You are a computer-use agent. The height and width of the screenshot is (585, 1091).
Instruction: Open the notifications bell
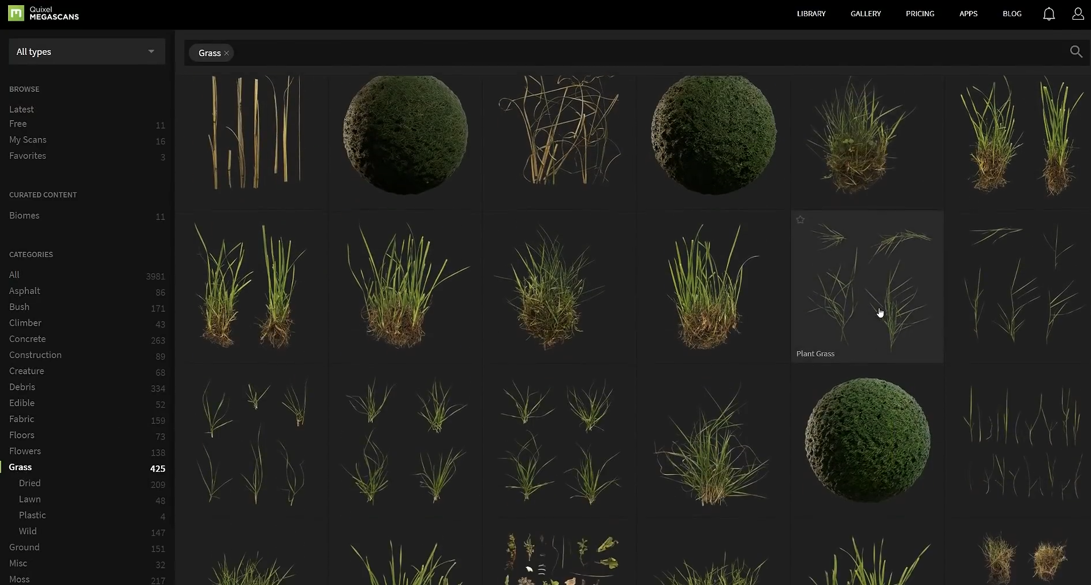tap(1049, 14)
